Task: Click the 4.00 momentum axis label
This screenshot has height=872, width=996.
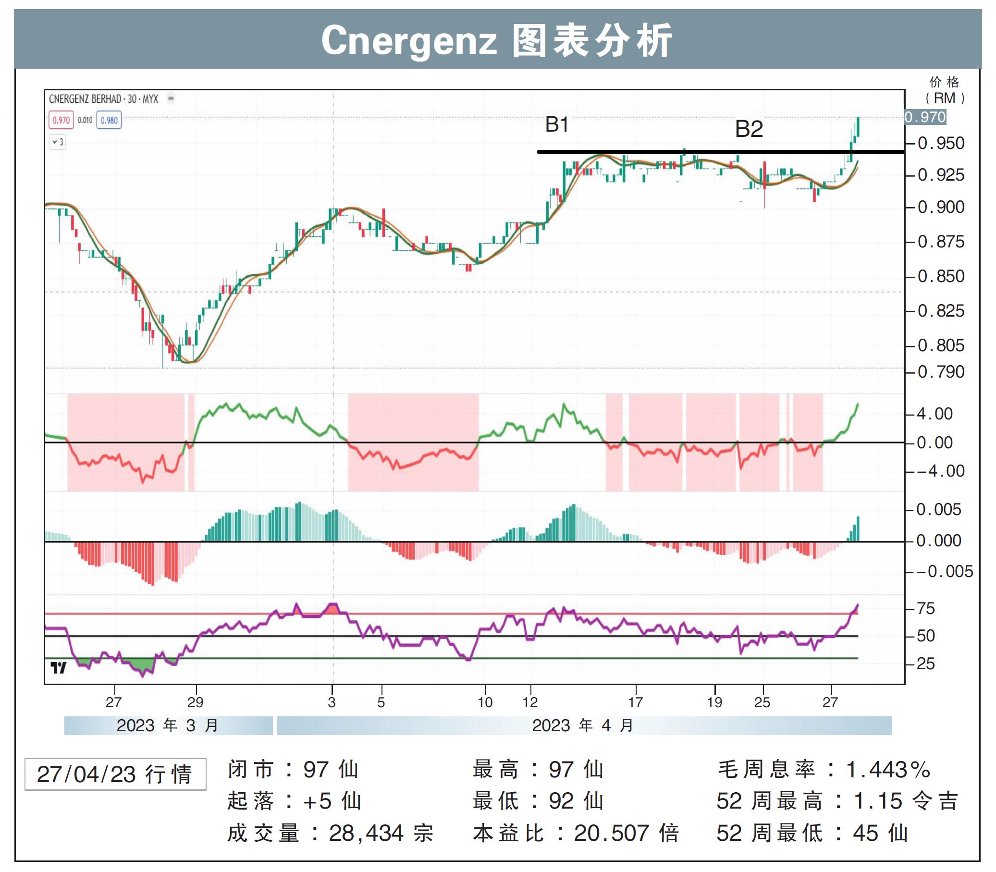Action: pos(934,414)
